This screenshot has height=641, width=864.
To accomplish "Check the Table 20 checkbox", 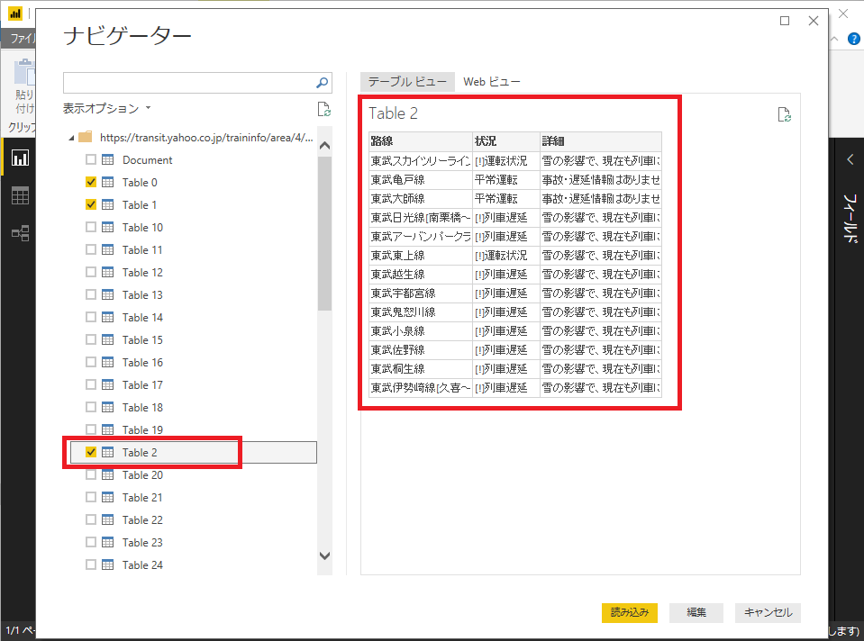I will (x=91, y=474).
